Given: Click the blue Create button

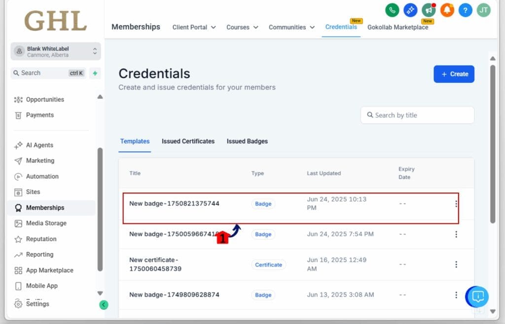Looking at the screenshot, I should [454, 74].
